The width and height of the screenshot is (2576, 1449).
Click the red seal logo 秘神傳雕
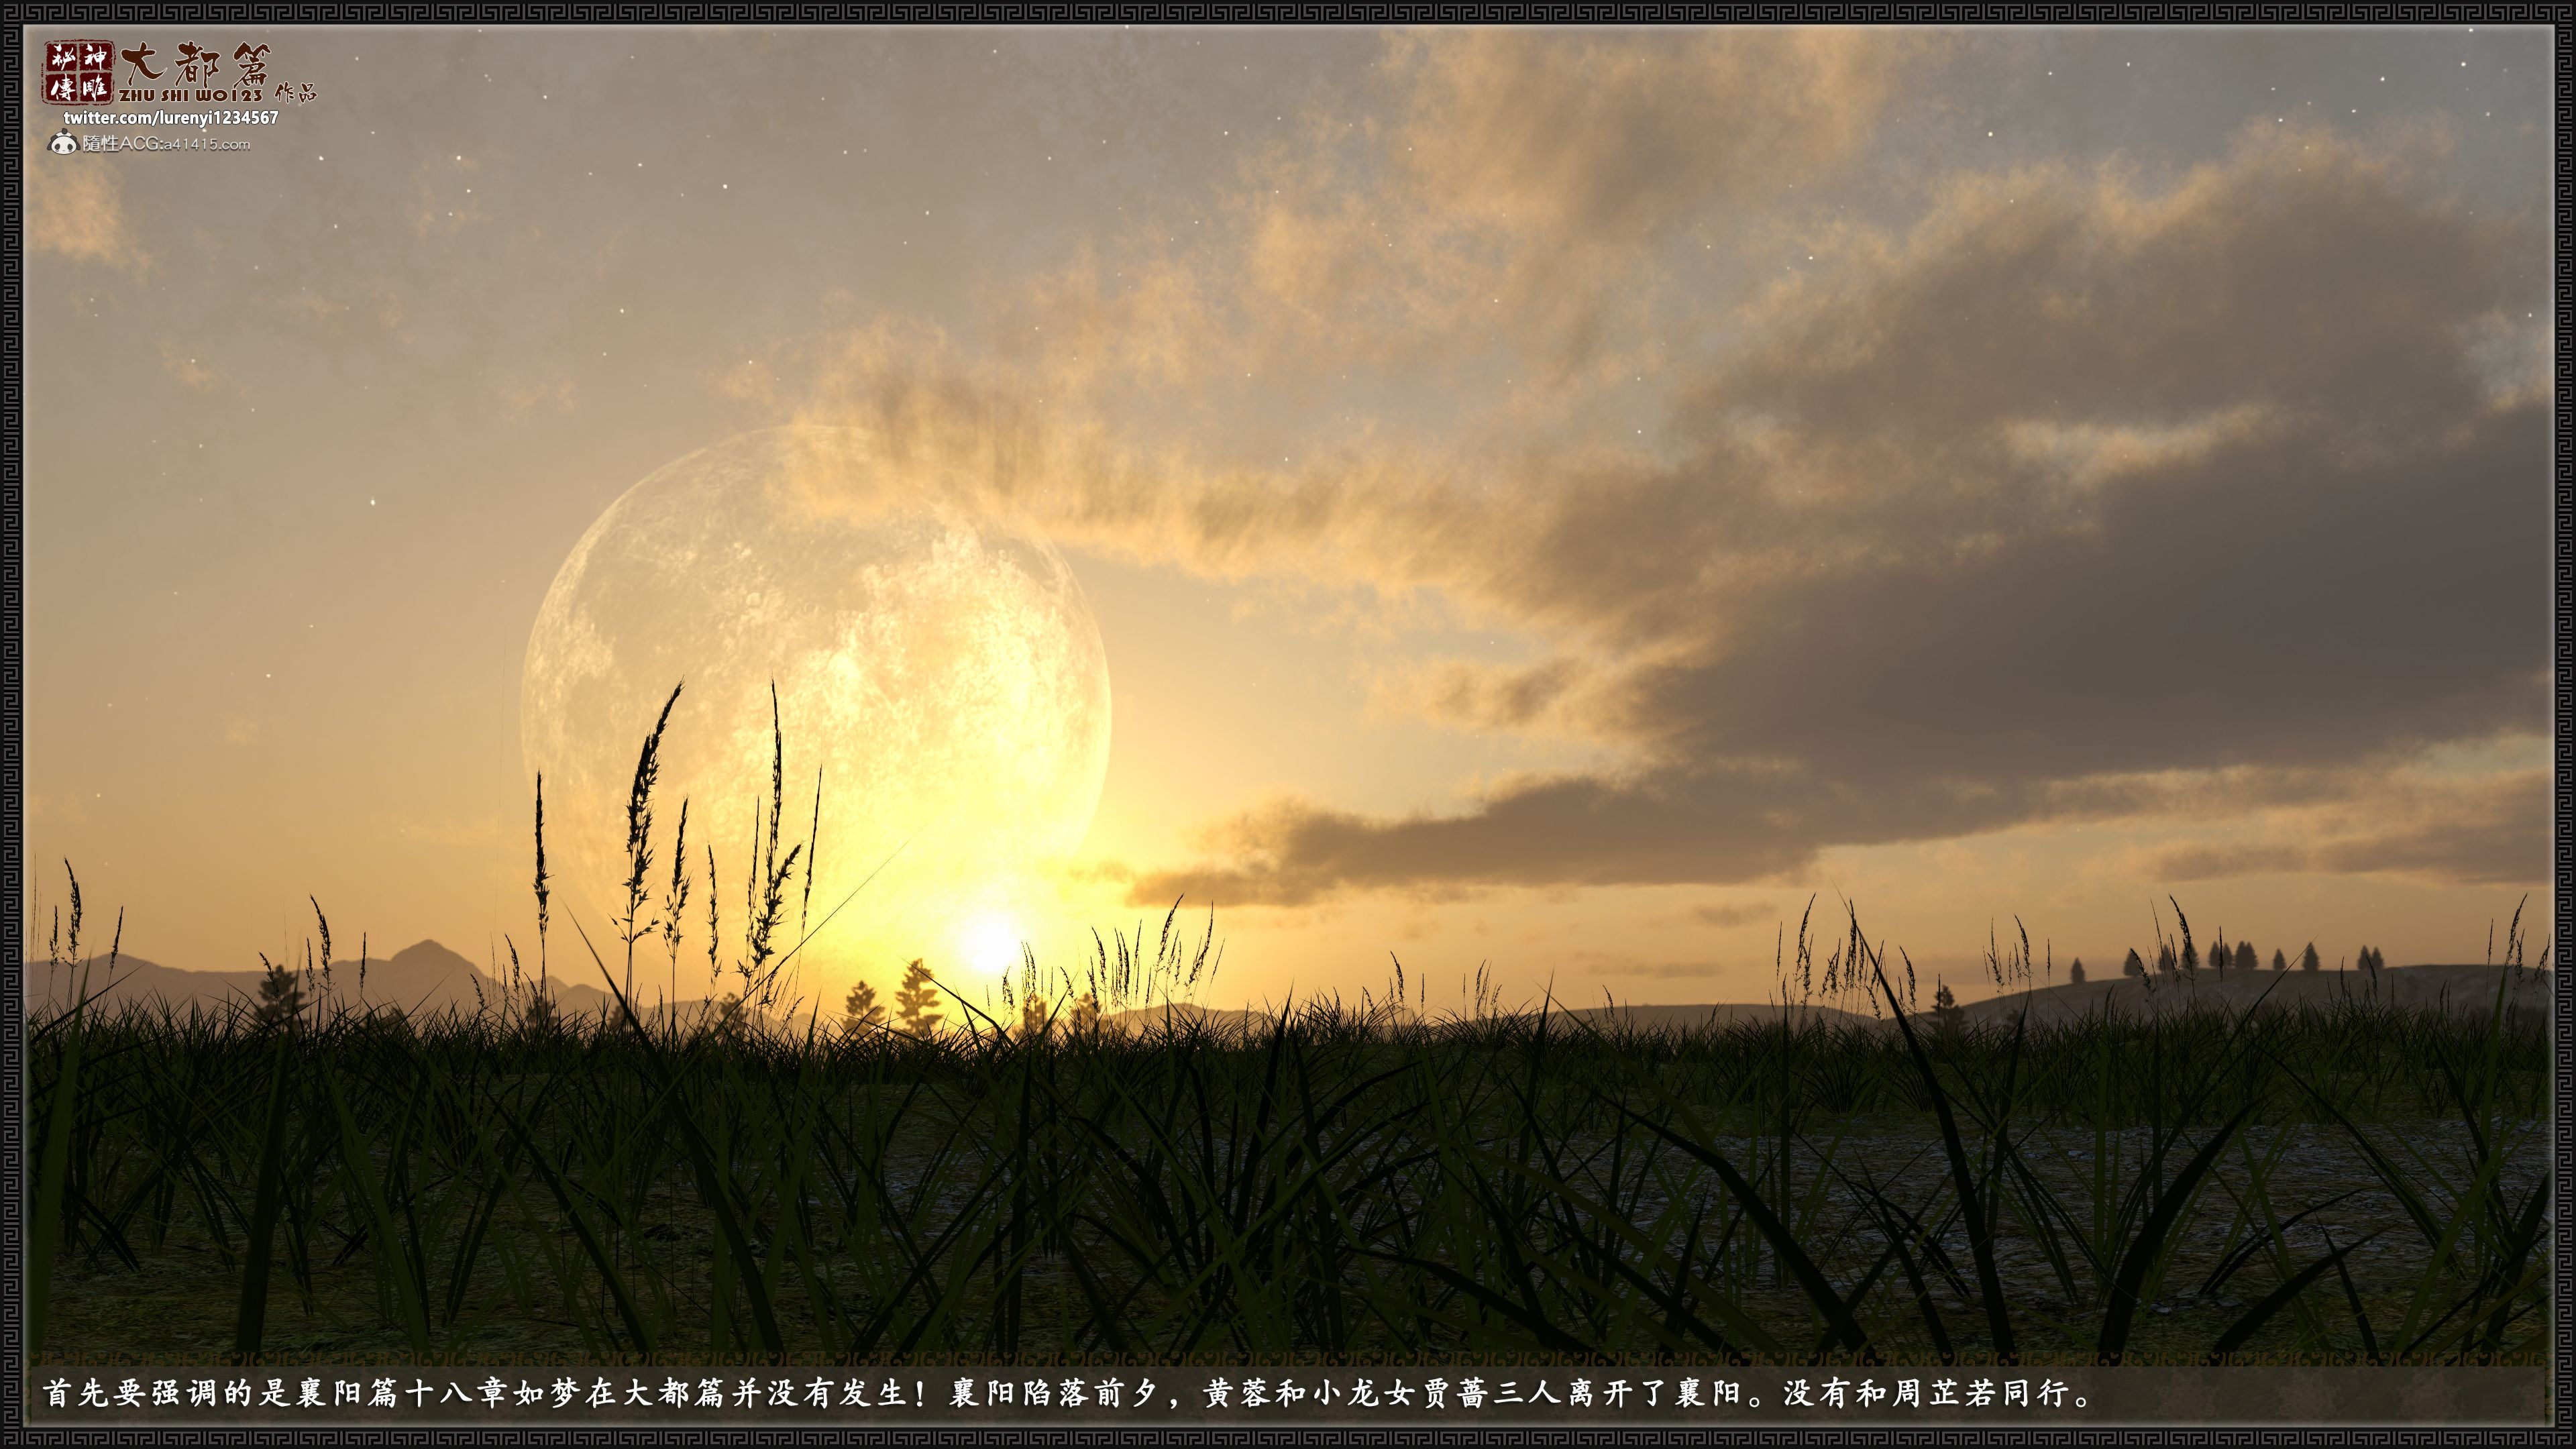coord(78,73)
